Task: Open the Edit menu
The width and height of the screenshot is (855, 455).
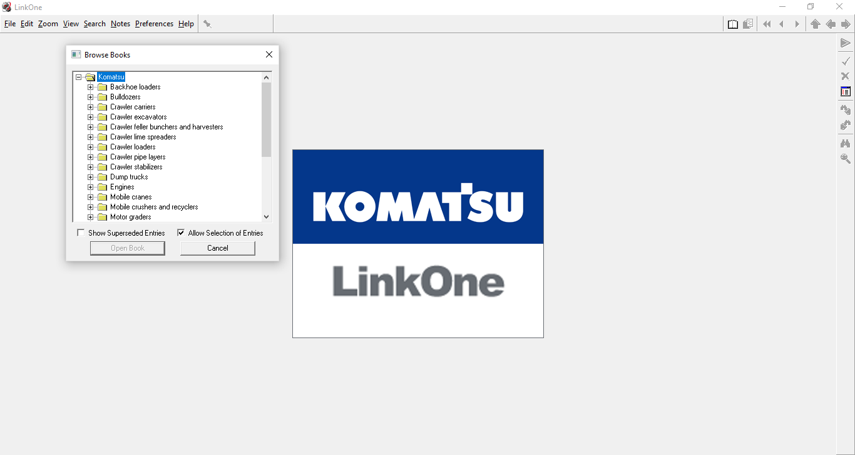Action: 27,24
